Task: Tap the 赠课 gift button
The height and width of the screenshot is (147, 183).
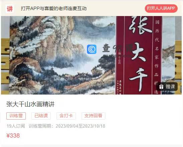Action: (167, 87)
